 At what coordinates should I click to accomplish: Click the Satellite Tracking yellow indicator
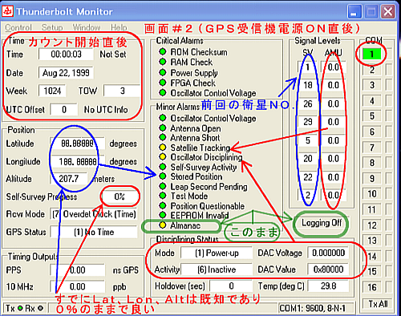162,148
